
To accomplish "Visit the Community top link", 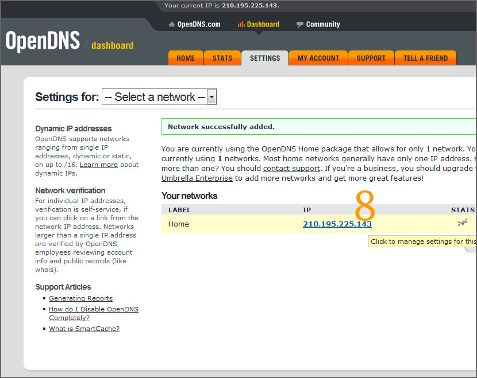I will point(323,24).
